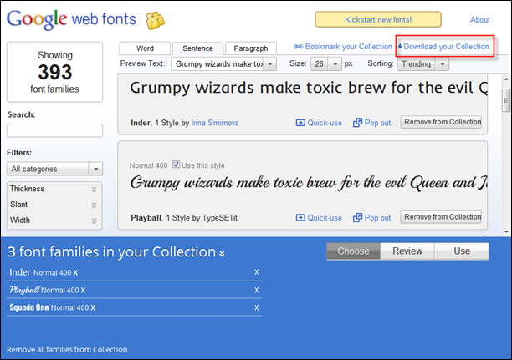Click the Irina Smirnova designer link
The width and height of the screenshot is (512, 360).
click(215, 123)
